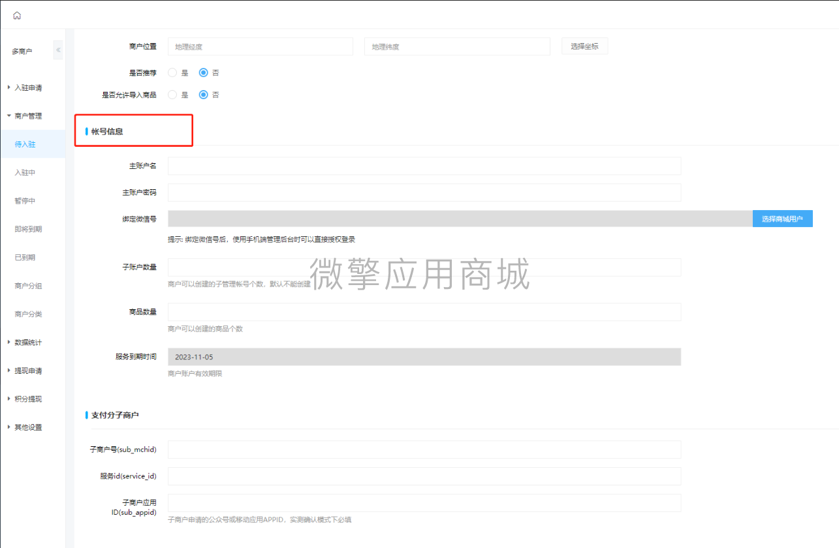Select 否 for 是否推荐
The image size is (839, 548).
[x=203, y=72]
